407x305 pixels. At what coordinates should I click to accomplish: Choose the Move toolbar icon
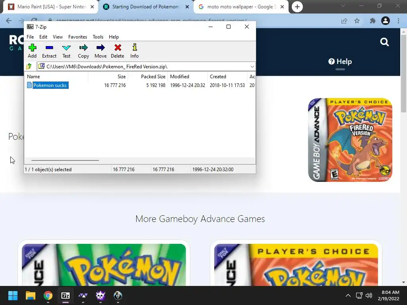point(101,51)
